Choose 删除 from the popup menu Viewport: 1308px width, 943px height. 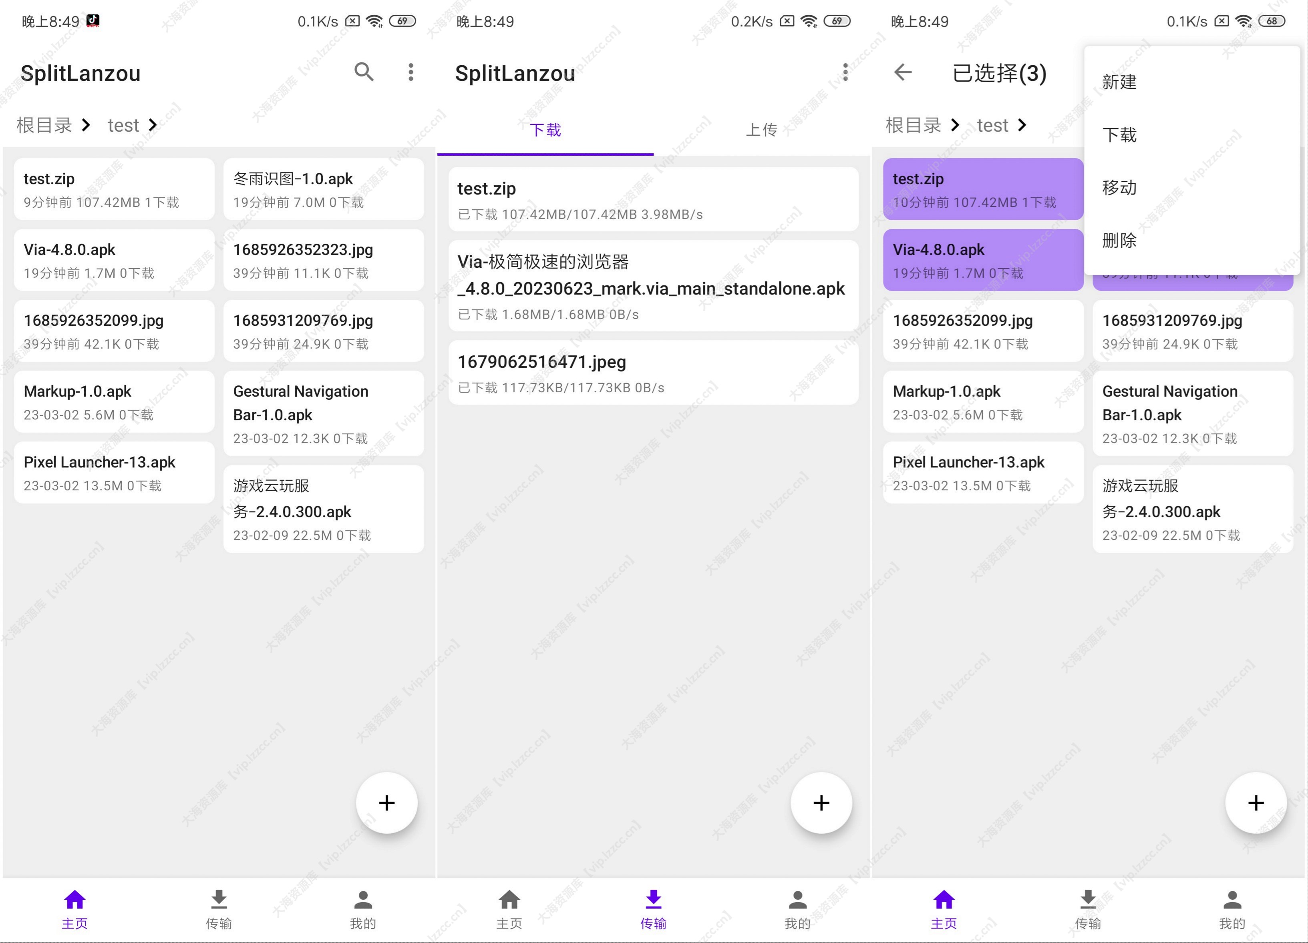[x=1191, y=241]
